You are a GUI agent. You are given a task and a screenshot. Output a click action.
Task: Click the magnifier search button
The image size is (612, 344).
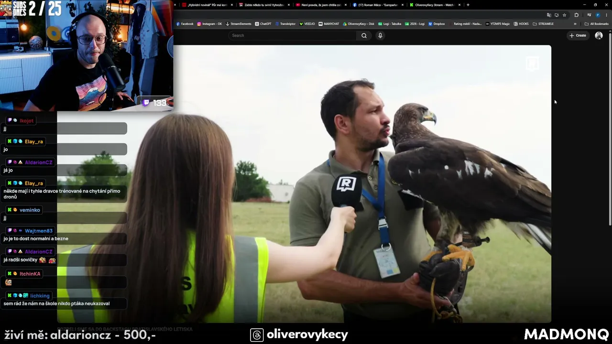[x=364, y=35]
